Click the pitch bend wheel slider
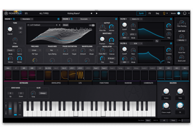This screenshot has height=135, width=193. click(10, 108)
